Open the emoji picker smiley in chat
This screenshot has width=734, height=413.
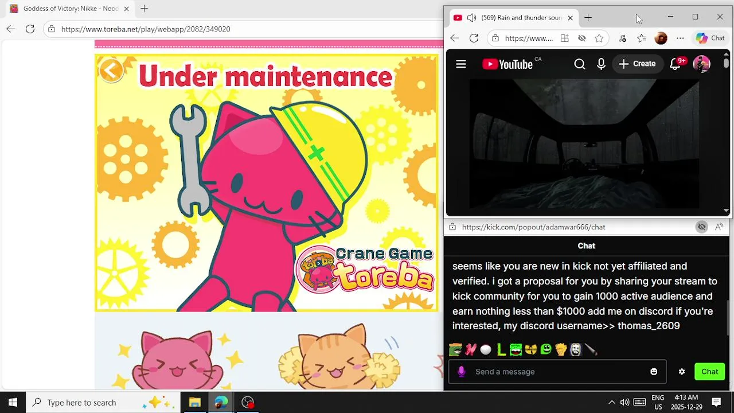pos(654,372)
